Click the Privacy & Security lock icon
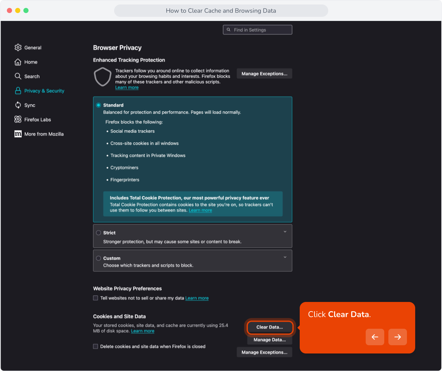The image size is (442, 371). [18, 91]
